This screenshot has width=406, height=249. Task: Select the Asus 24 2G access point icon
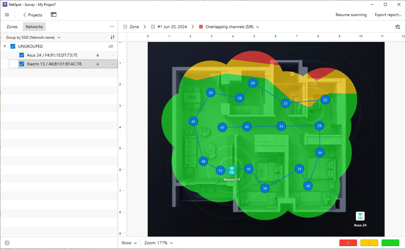[360, 216]
